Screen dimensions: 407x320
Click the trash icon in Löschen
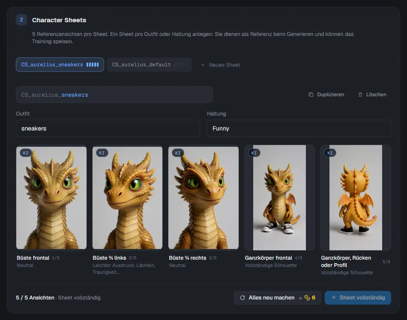[360, 95]
